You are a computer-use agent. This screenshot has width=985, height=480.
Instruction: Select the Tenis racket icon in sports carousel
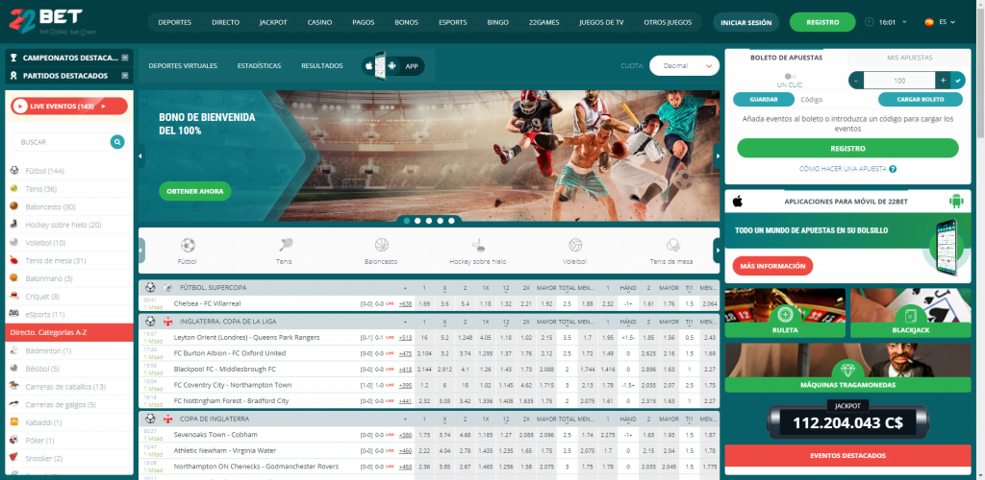point(286,245)
